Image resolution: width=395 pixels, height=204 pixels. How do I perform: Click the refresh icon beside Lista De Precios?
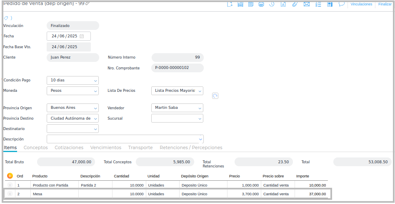pos(215,96)
